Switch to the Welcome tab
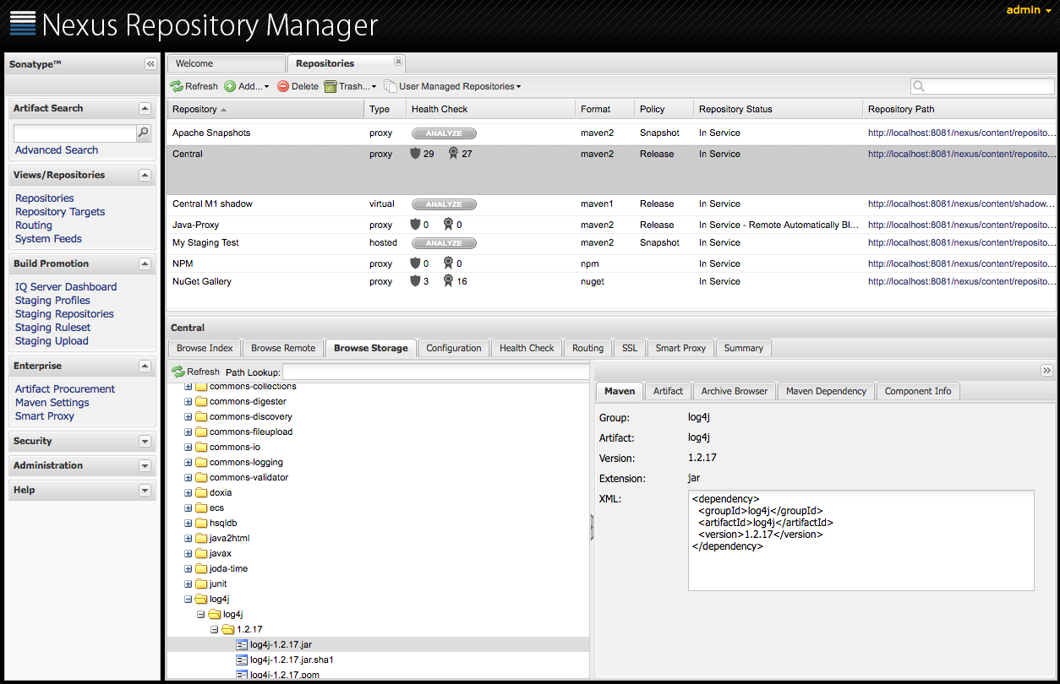Image resolution: width=1060 pixels, height=684 pixels. [x=226, y=63]
